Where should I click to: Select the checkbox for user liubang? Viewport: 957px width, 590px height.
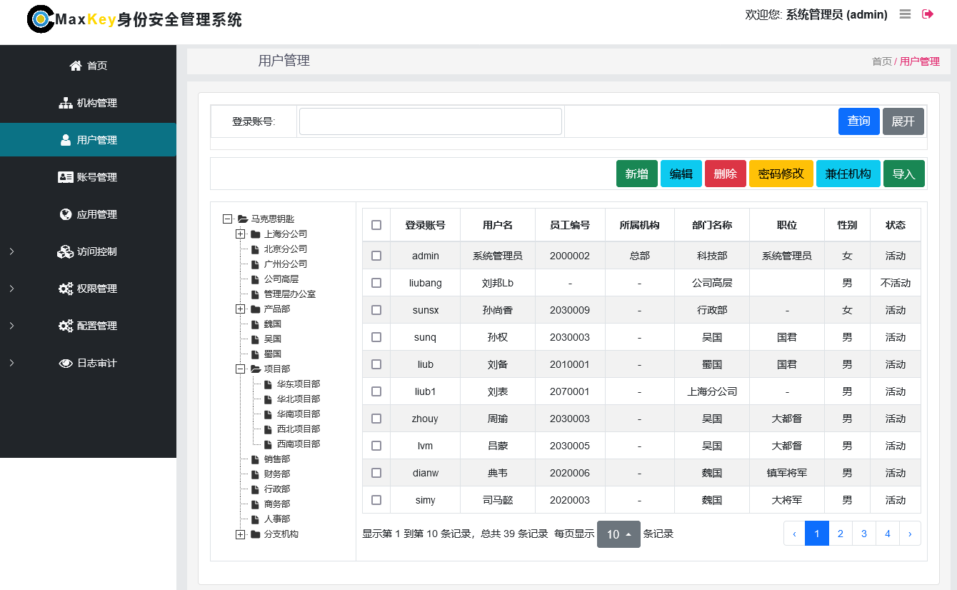[376, 283]
